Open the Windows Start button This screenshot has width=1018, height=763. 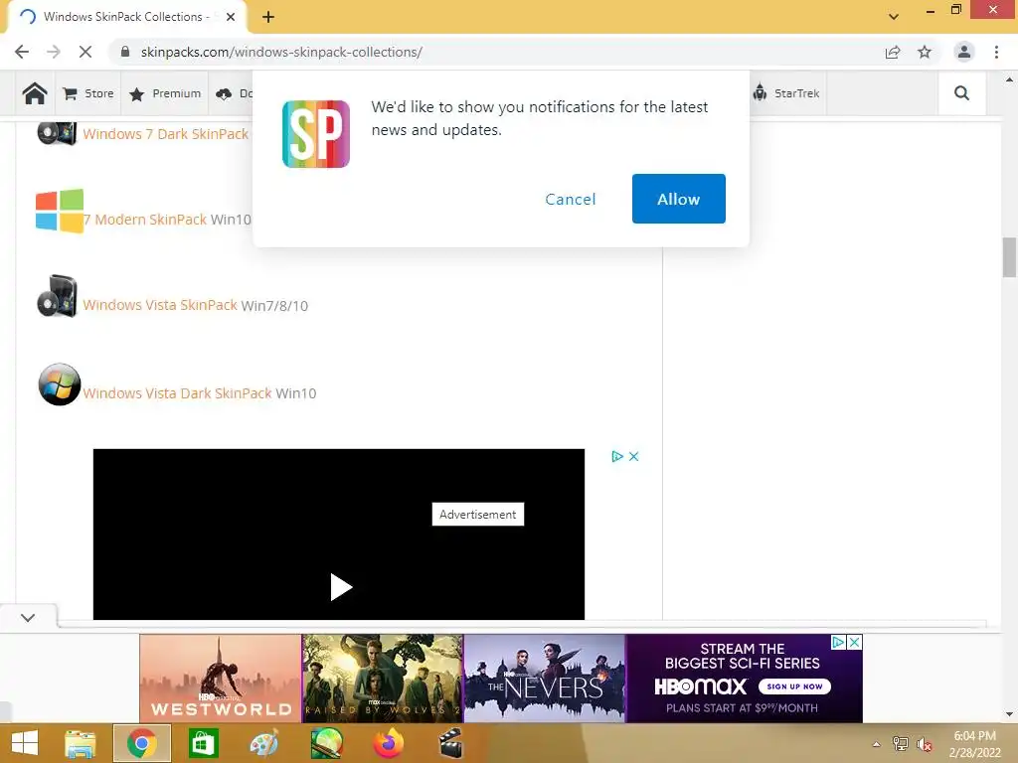[25, 743]
